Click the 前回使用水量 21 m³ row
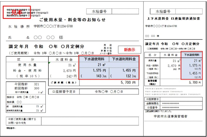This screenshot has height=137, width=207. [x=25, y=106]
